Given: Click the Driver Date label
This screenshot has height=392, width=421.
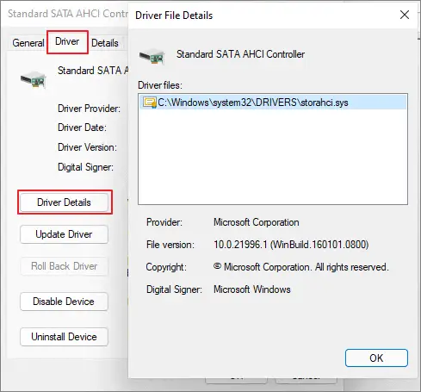Looking at the screenshot, I should click(82, 128).
